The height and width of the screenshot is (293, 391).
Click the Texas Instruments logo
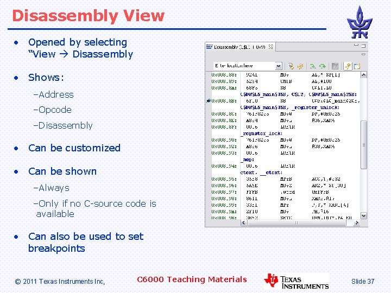coord(297,282)
